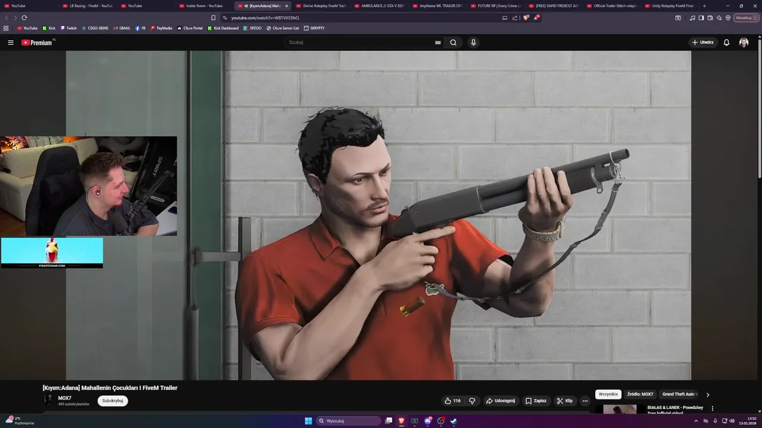Subscribe with the Subskrybuj button

coord(113,401)
